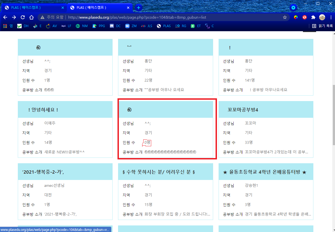Bookmark this page with the star icon
This screenshot has width=335, height=232.
pos(285,17)
